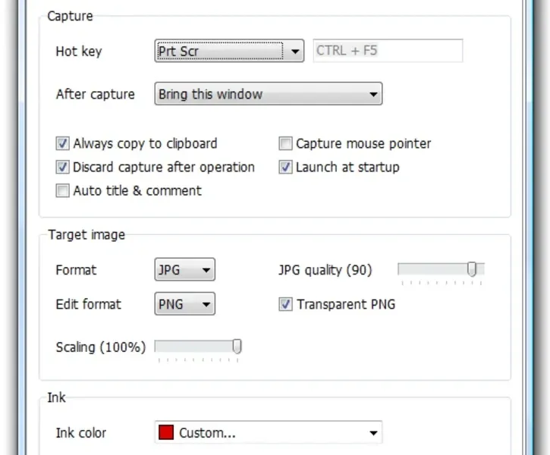Click the Ink color dropdown arrow
The width and height of the screenshot is (550, 455).
pyautogui.click(x=372, y=433)
